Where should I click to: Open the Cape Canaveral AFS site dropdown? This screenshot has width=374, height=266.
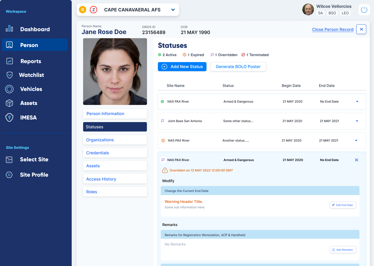(x=173, y=10)
